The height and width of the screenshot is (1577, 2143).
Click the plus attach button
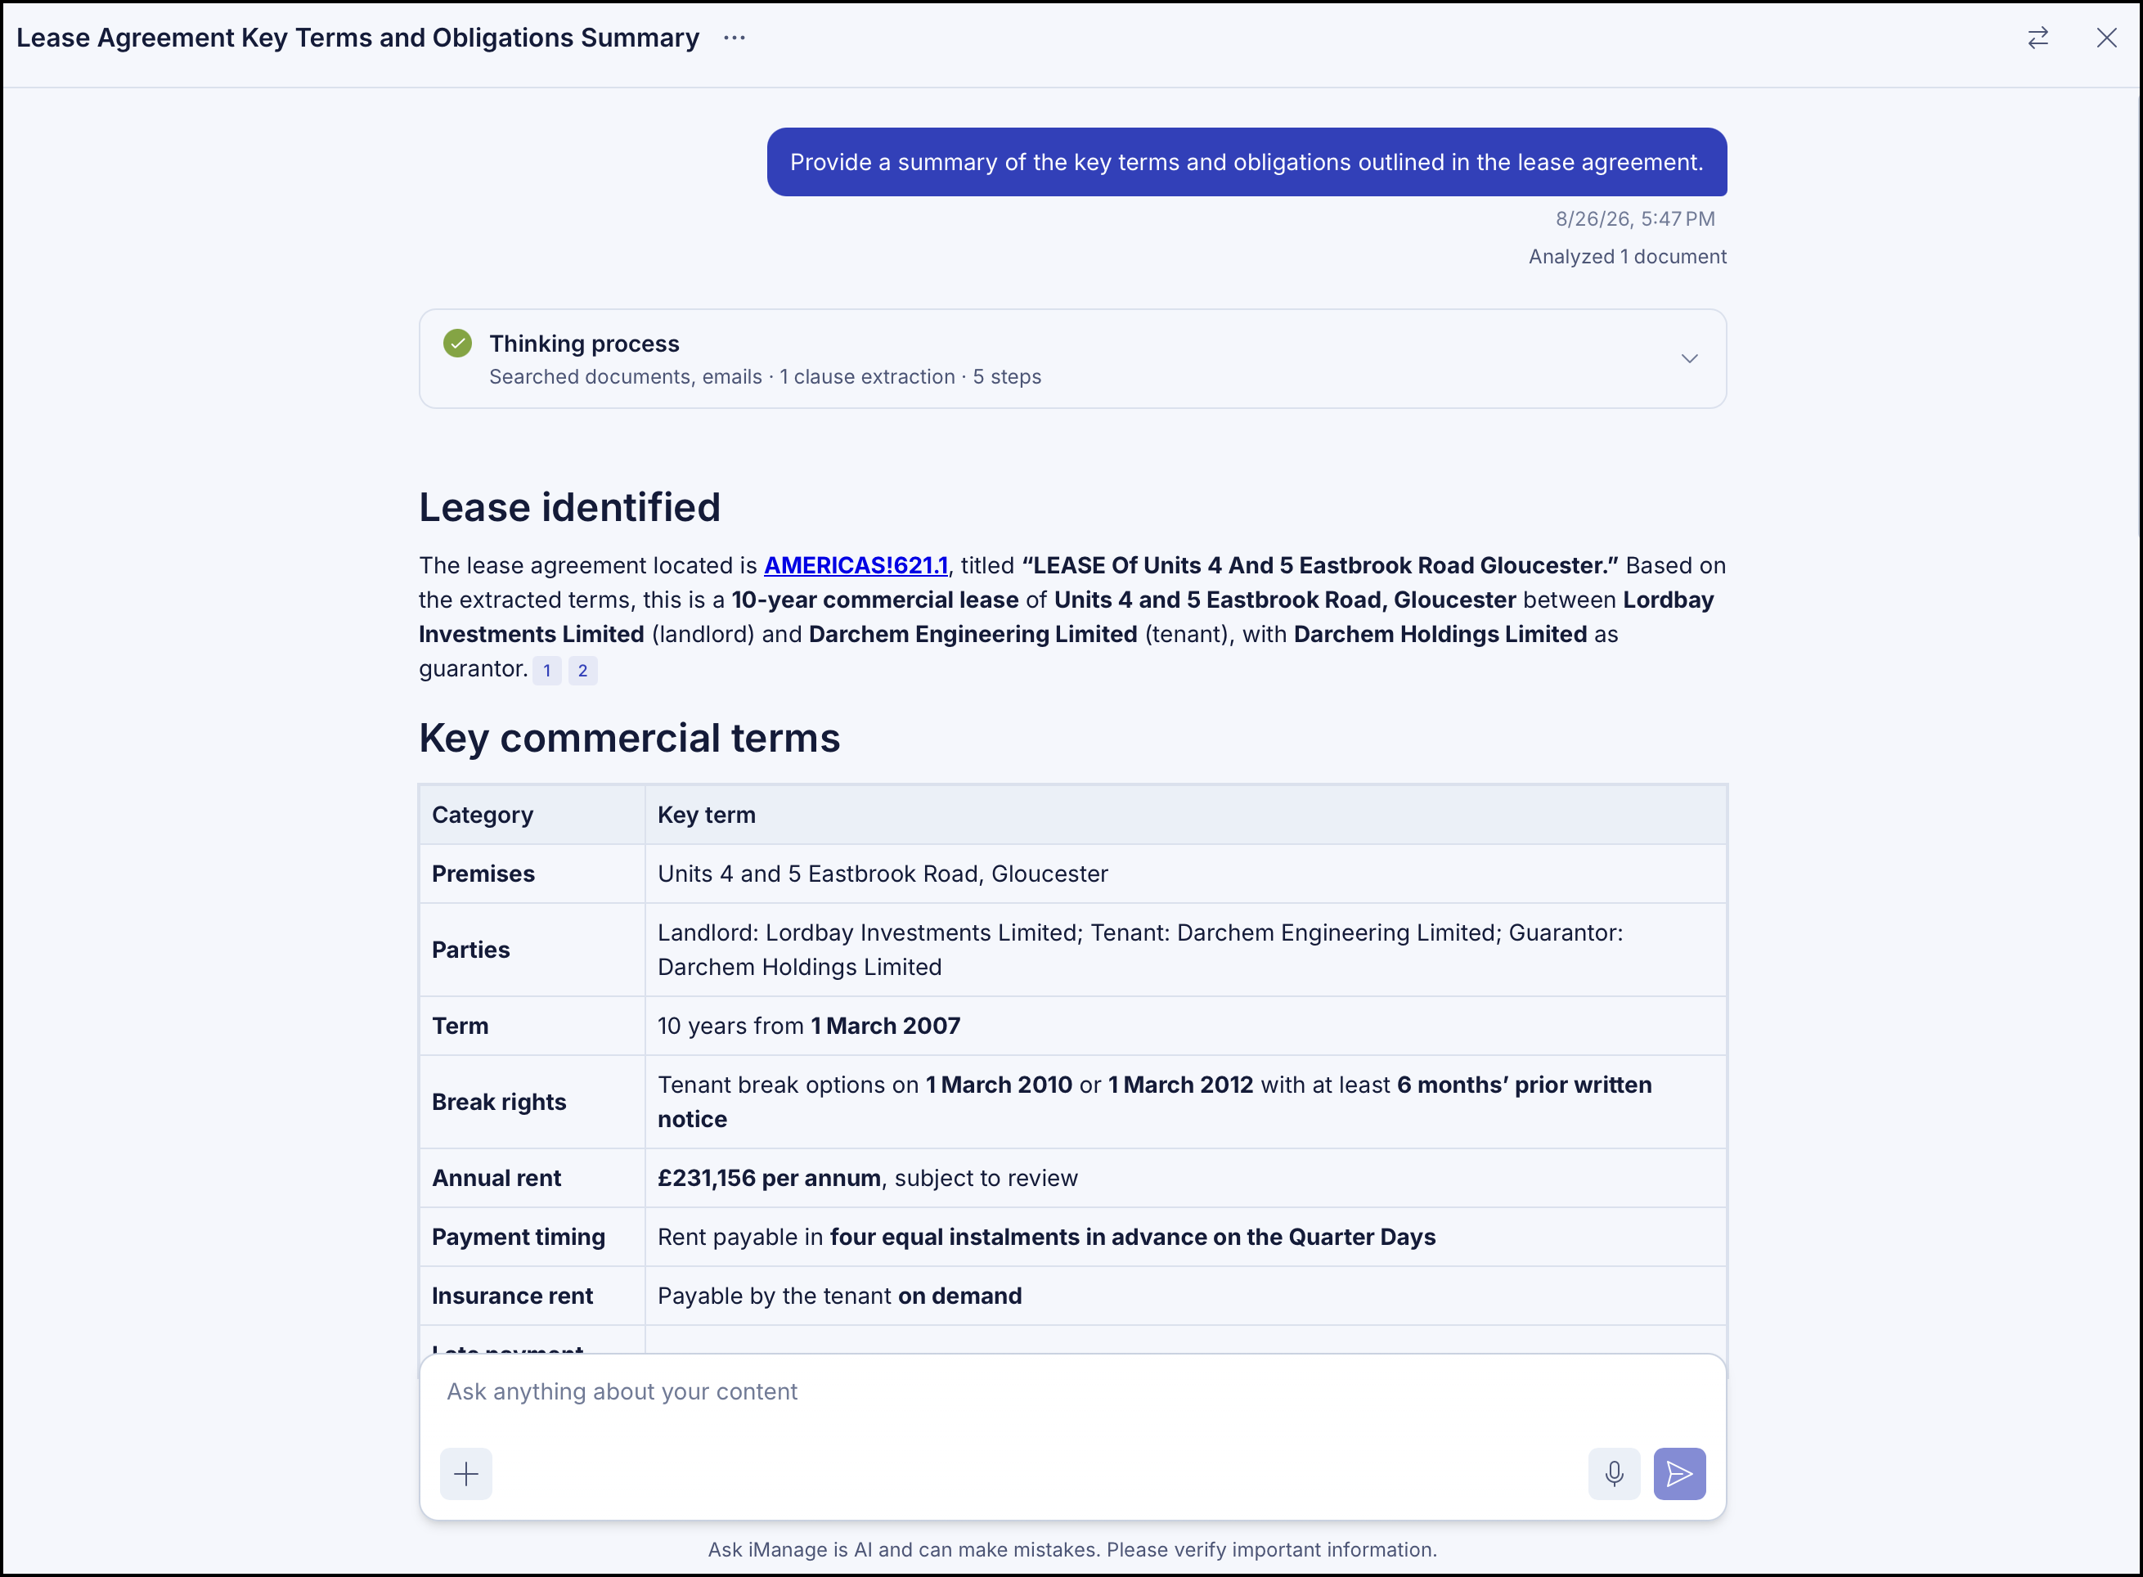pos(466,1474)
